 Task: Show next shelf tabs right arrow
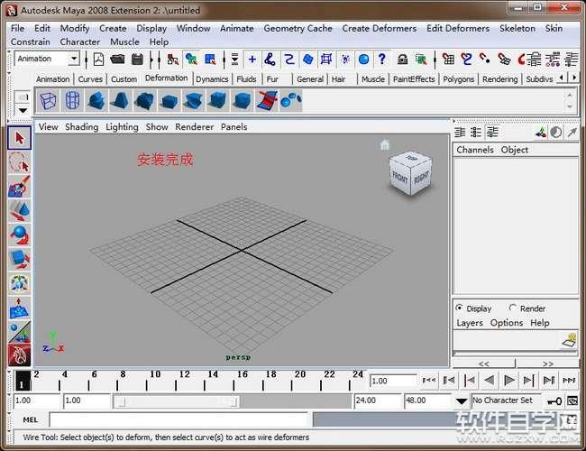click(x=574, y=78)
